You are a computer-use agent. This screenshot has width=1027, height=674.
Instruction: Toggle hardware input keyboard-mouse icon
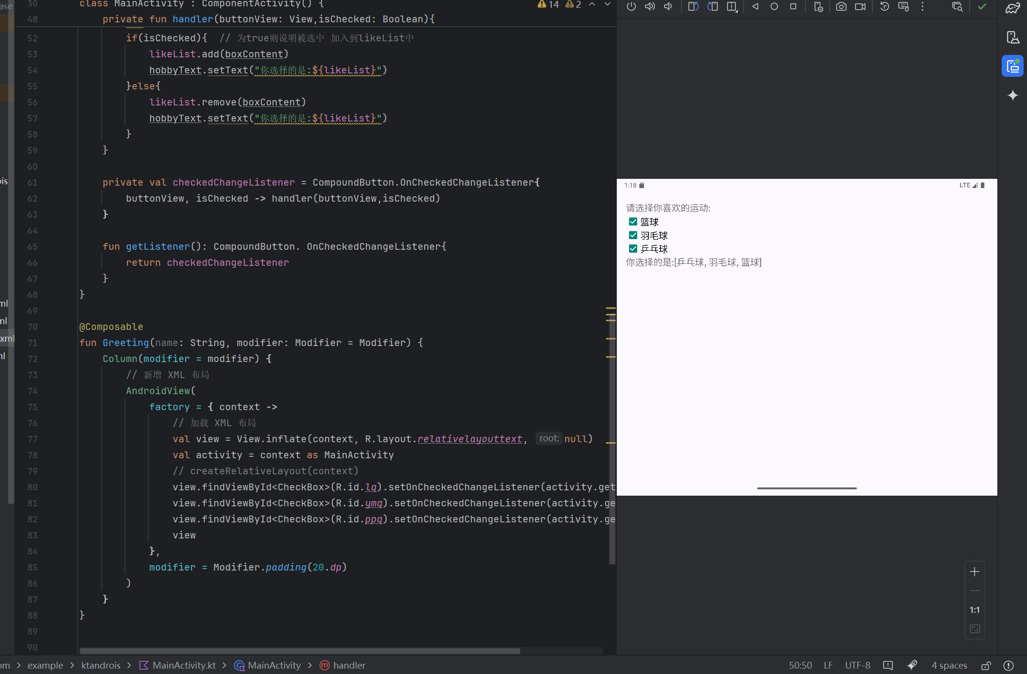tap(904, 7)
